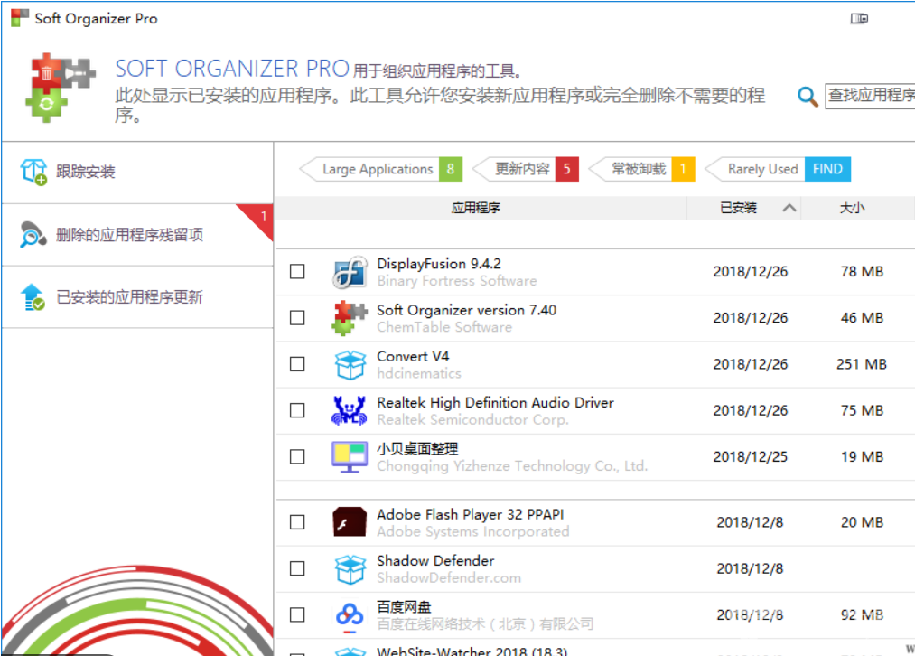This screenshot has width=915, height=656.
Task: Select Realtek High Definition Audio Driver text
Action: (495, 403)
